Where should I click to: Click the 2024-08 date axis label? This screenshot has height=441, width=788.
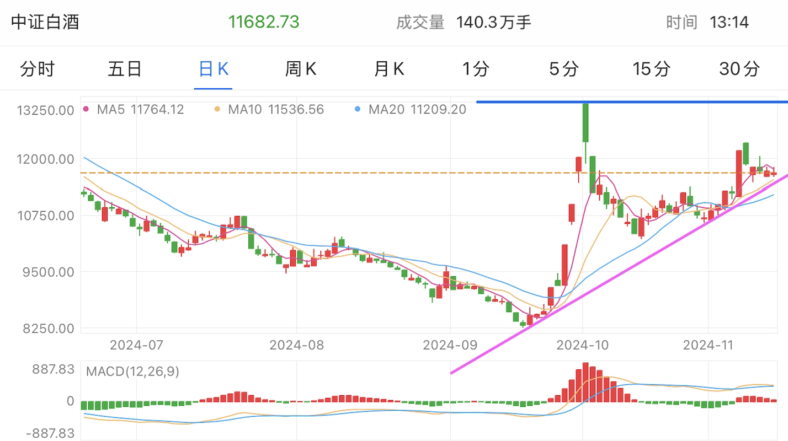296,345
